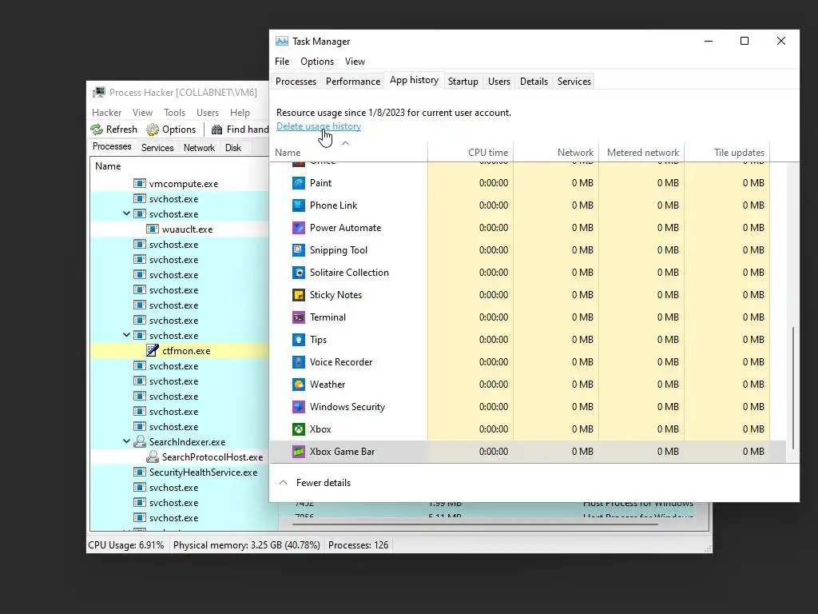Viewport: 818px width, 614px height.
Task: Sort by Tile updates column header
Action: coord(727,153)
